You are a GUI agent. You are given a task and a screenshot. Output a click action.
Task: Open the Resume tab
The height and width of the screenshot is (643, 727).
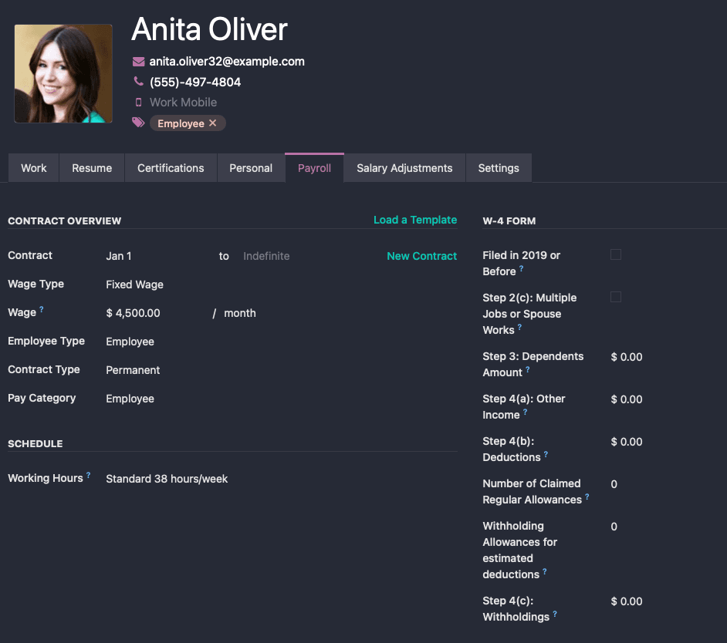coord(92,168)
